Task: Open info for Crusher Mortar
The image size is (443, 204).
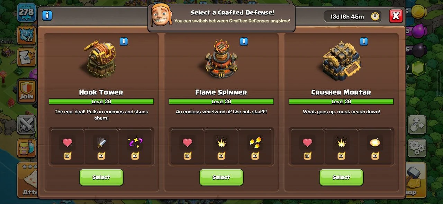Action: coord(364,42)
